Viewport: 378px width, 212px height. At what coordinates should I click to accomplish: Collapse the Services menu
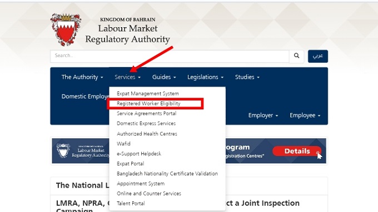(x=127, y=77)
